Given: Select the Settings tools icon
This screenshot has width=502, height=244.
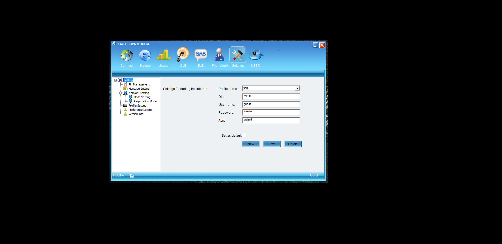Looking at the screenshot, I should [x=238, y=55].
